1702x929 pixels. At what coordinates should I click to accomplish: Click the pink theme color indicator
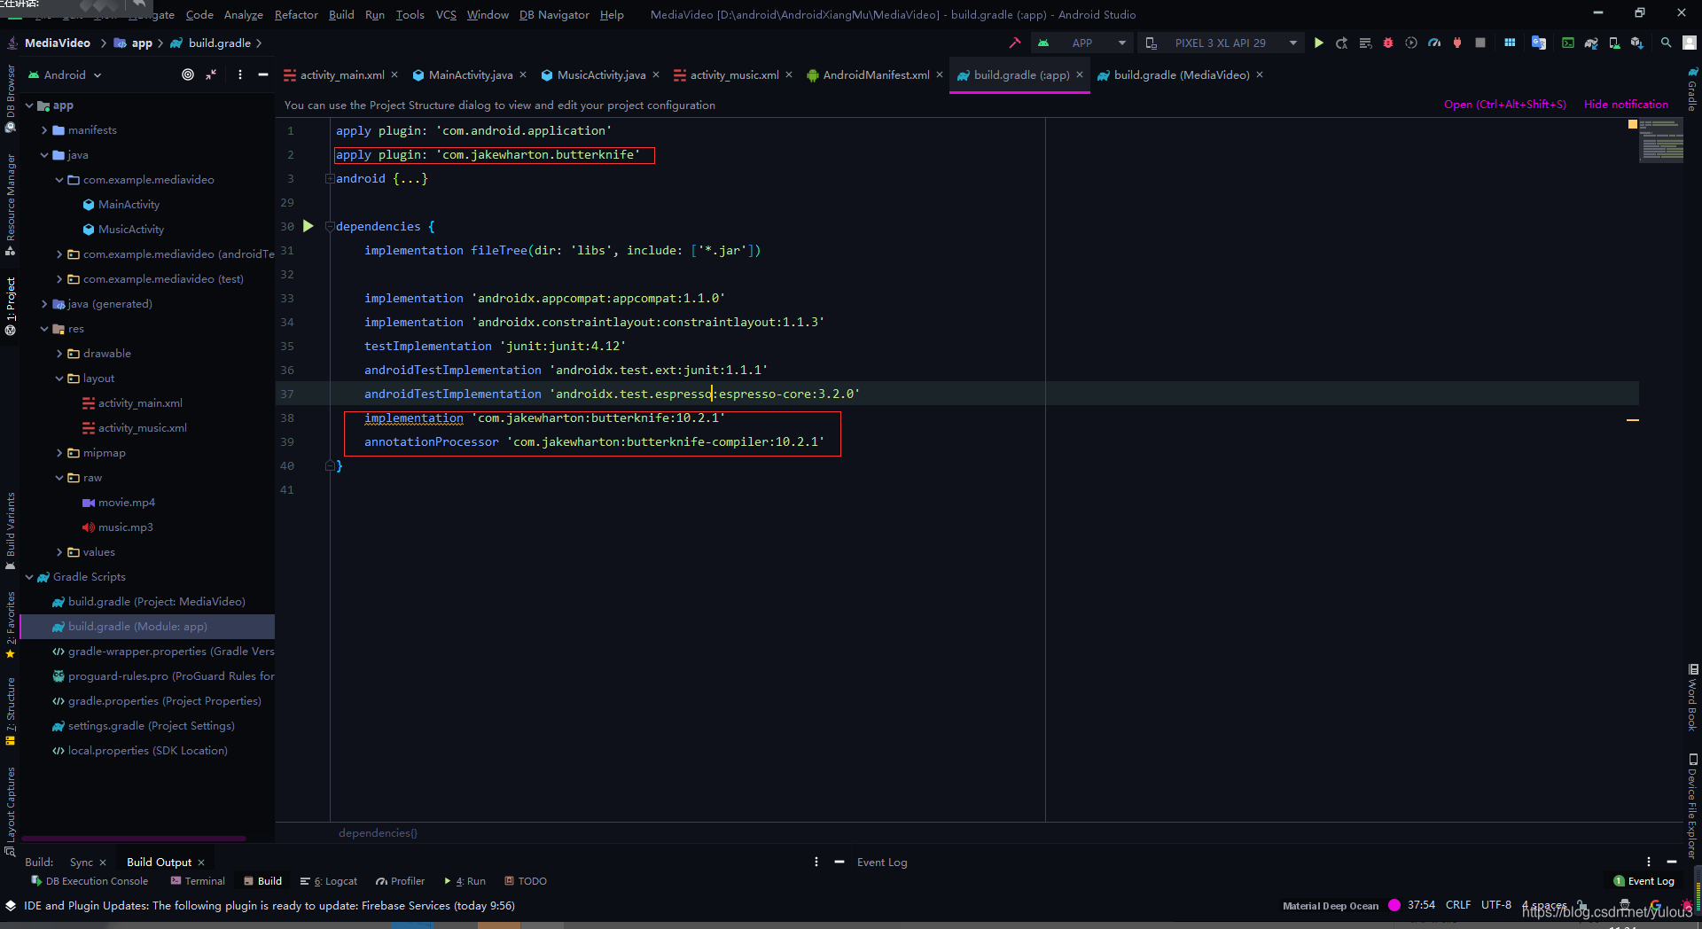pyautogui.click(x=1394, y=905)
